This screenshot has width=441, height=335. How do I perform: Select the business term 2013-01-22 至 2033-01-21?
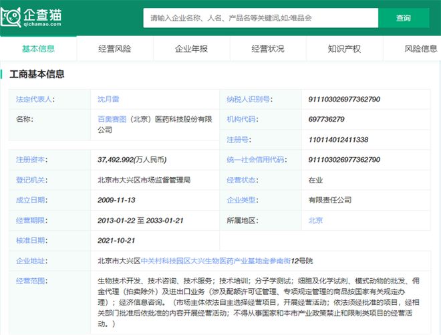point(140,221)
